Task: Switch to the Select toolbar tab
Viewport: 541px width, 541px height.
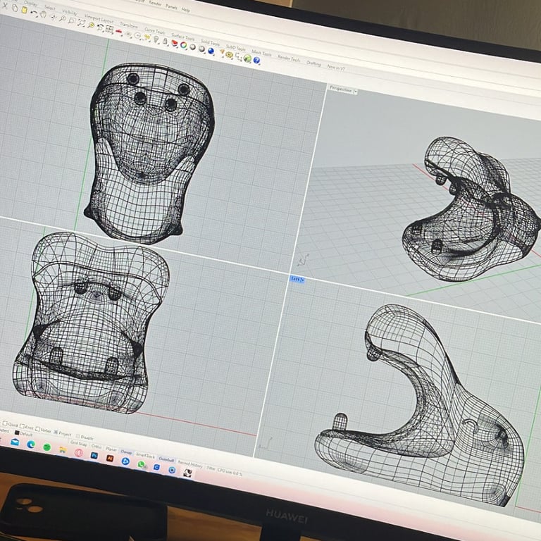Action: pyautogui.click(x=50, y=8)
